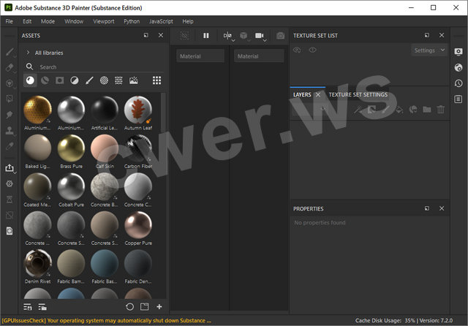Filter assets by Environment maps icon
The height and width of the screenshot is (326, 468).
point(134,80)
